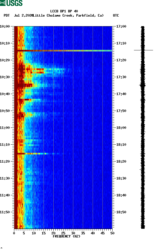Screen dimensions: 155x251
Task: Click the 18:30 UTC time label
Action: pos(121,178)
